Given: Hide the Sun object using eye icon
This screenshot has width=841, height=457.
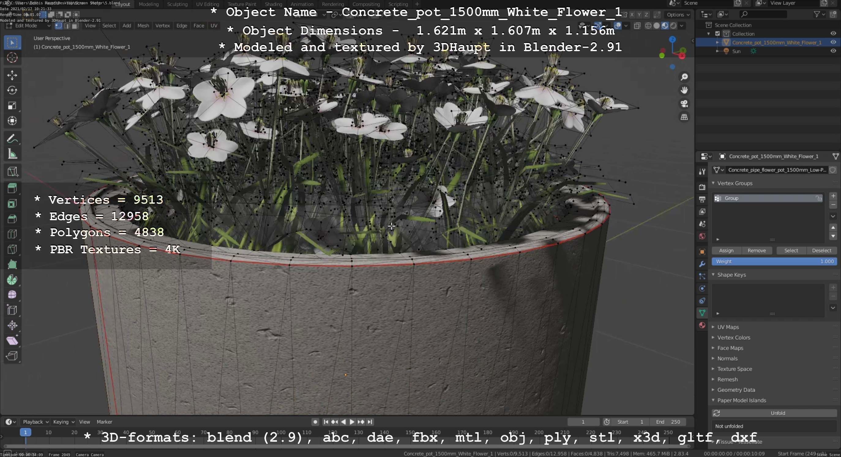Looking at the screenshot, I should coord(833,51).
